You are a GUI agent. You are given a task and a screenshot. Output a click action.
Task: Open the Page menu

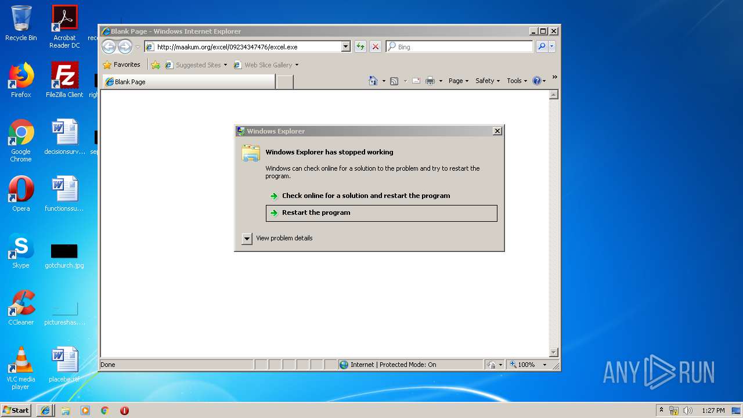458,81
